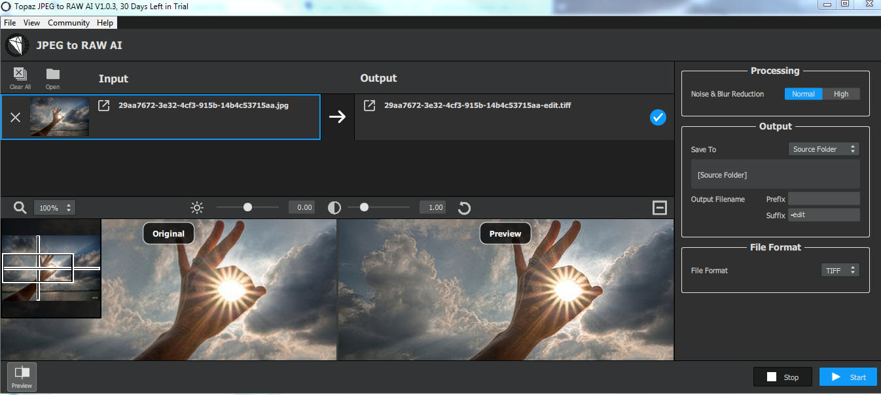Screen dimensions: 881x395
Task: Click the Processing section heading
Action: pos(775,71)
